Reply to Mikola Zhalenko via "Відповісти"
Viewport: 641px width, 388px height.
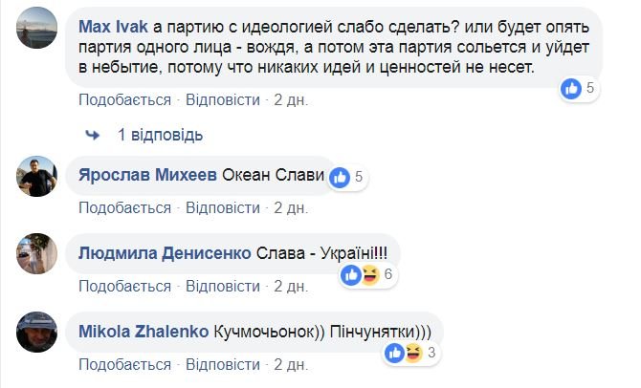click(222, 364)
